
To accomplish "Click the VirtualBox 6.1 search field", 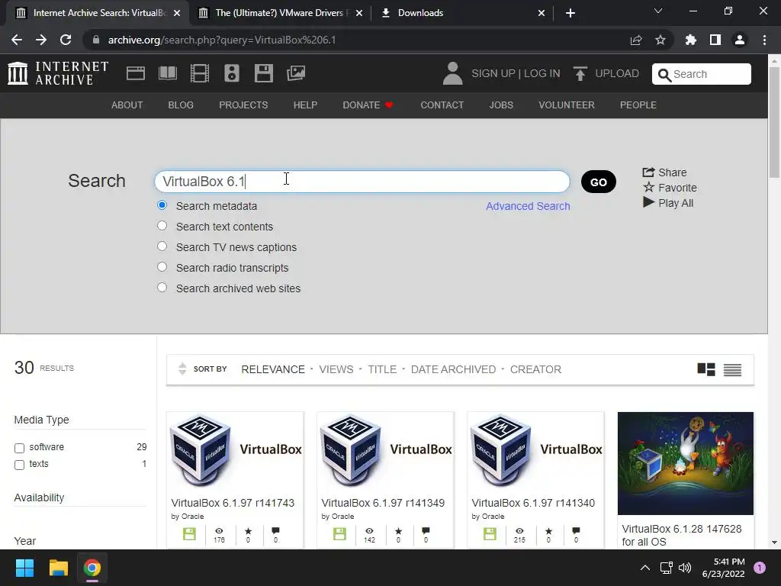I will pos(362,182).
